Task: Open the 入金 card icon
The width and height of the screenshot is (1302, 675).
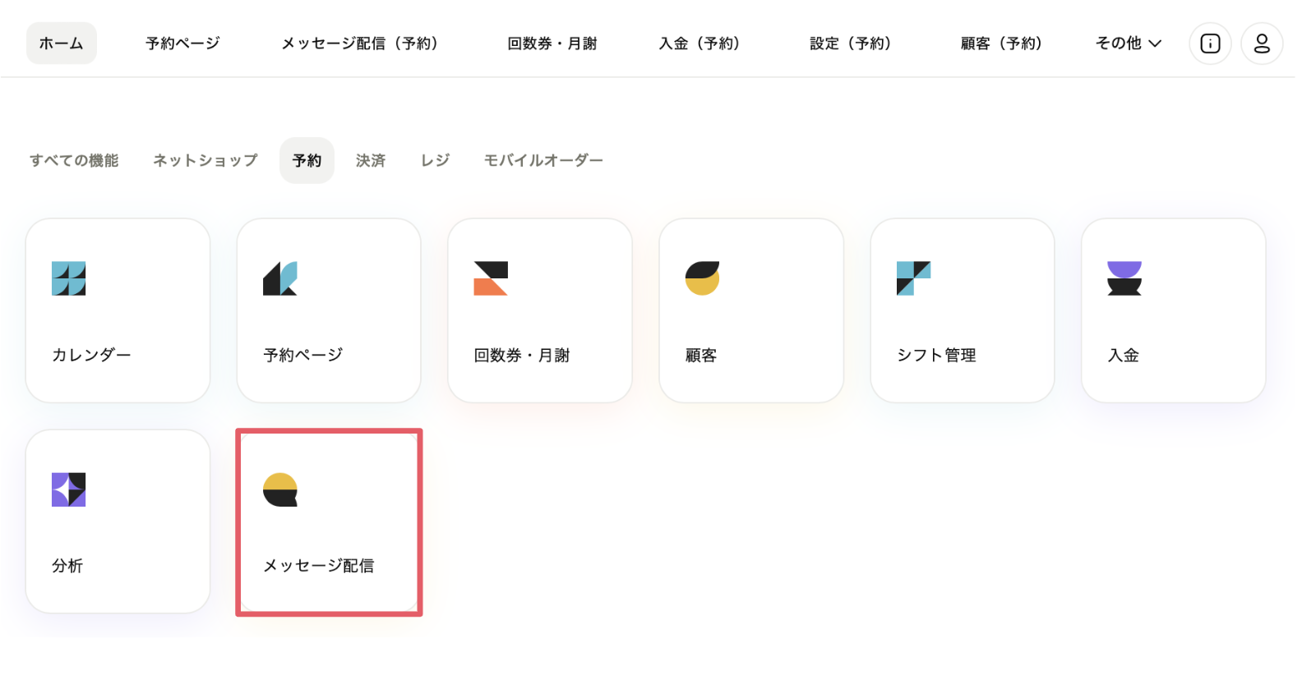Action: pos(1124,278)
